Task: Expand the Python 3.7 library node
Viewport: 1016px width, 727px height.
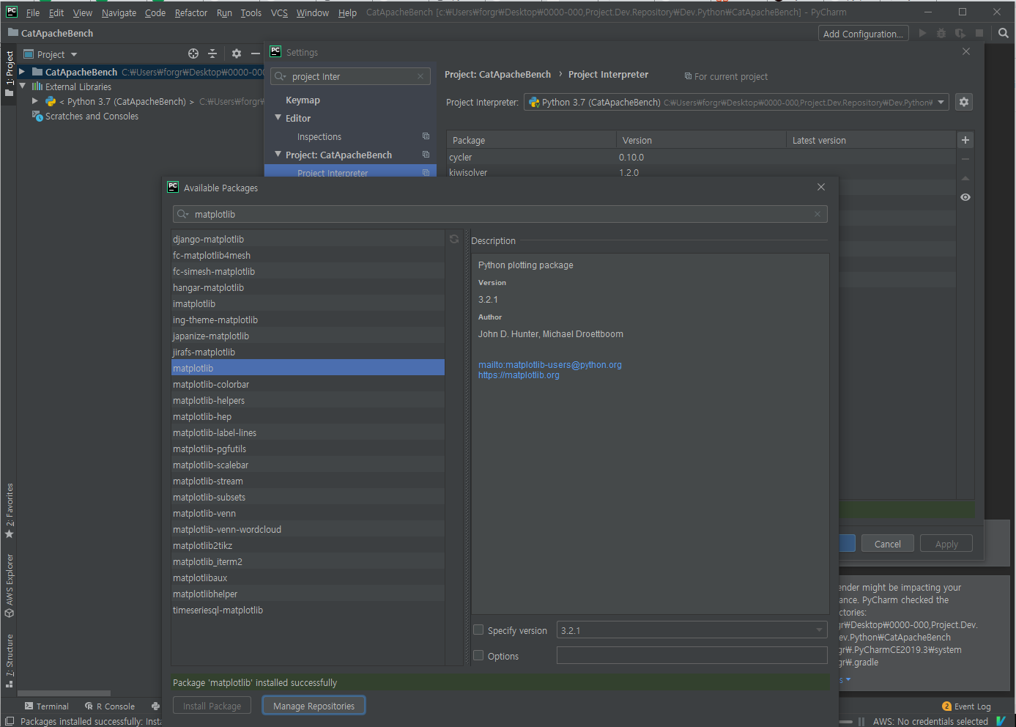Action: tap(34, 101)
